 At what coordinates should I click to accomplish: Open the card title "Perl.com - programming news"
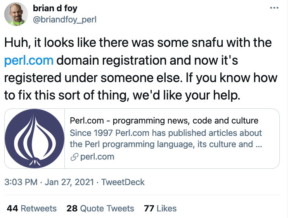click(164, 120)
